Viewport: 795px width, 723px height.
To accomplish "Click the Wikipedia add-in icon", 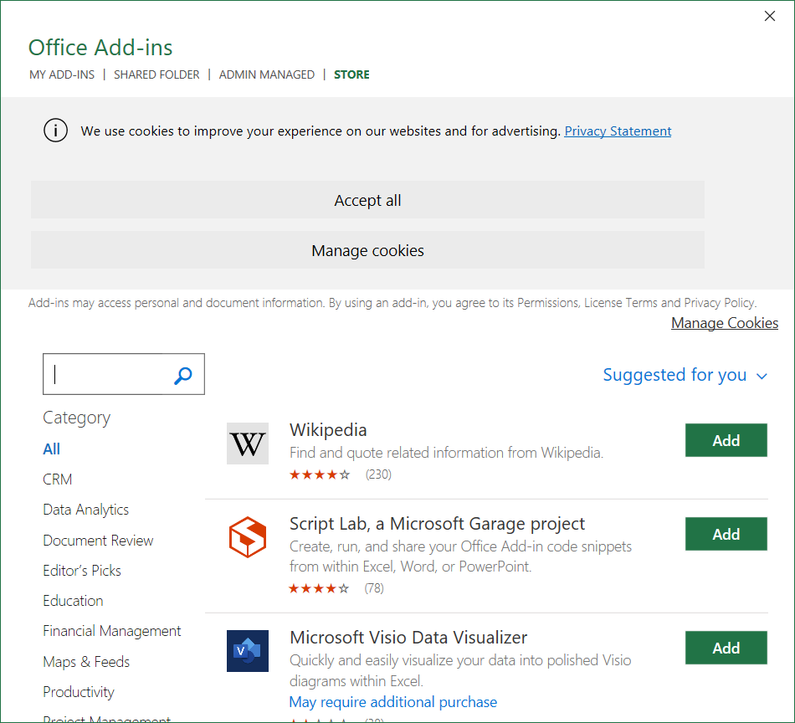I will 248,444.
